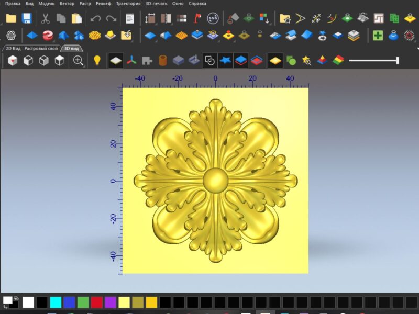Open the red striped star tool flyout
Viewport: 419px width, 314px height.
pyautogui.click(x=410, y=36)
